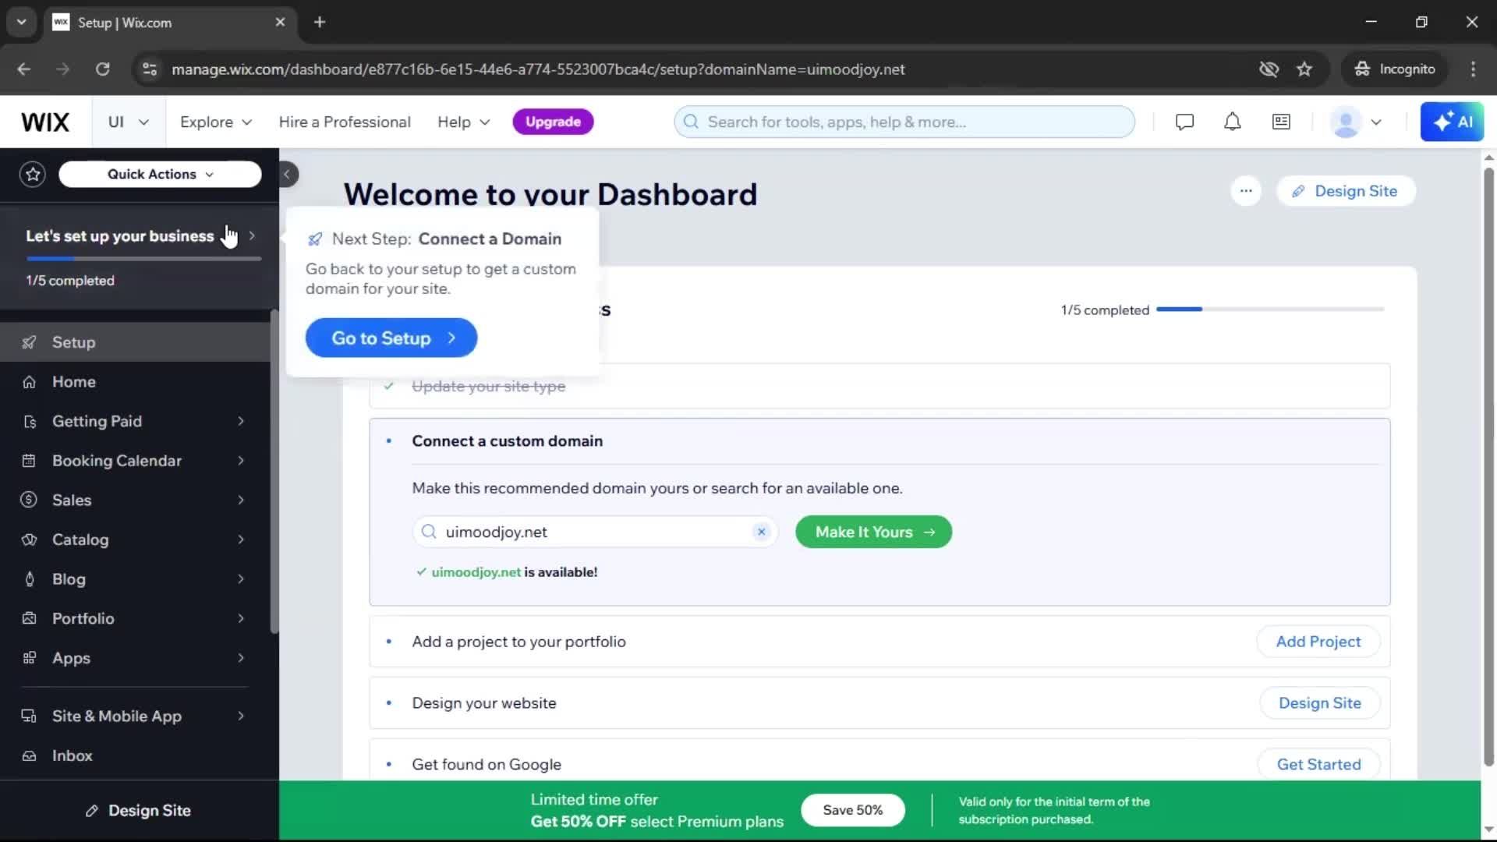This screenshot has height=842, width=1497.
Task: Click the uimoodjoy.net domain input
Action: pyautogui.click(x=594, y=532)
